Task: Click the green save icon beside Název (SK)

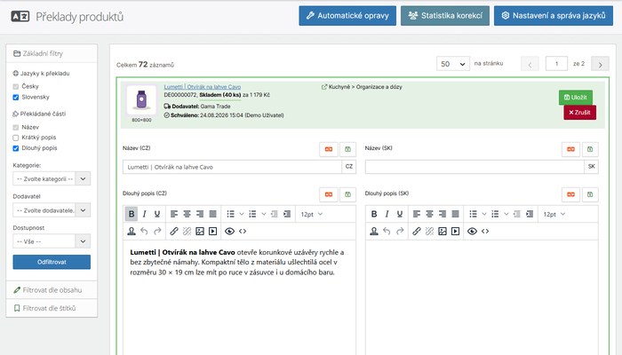Action: pyautogui.click(x=590, y=149)
